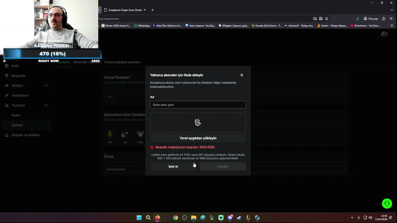Open Discord from taskbar
This screenshot has height=223, width=397.
pos(230,218)
